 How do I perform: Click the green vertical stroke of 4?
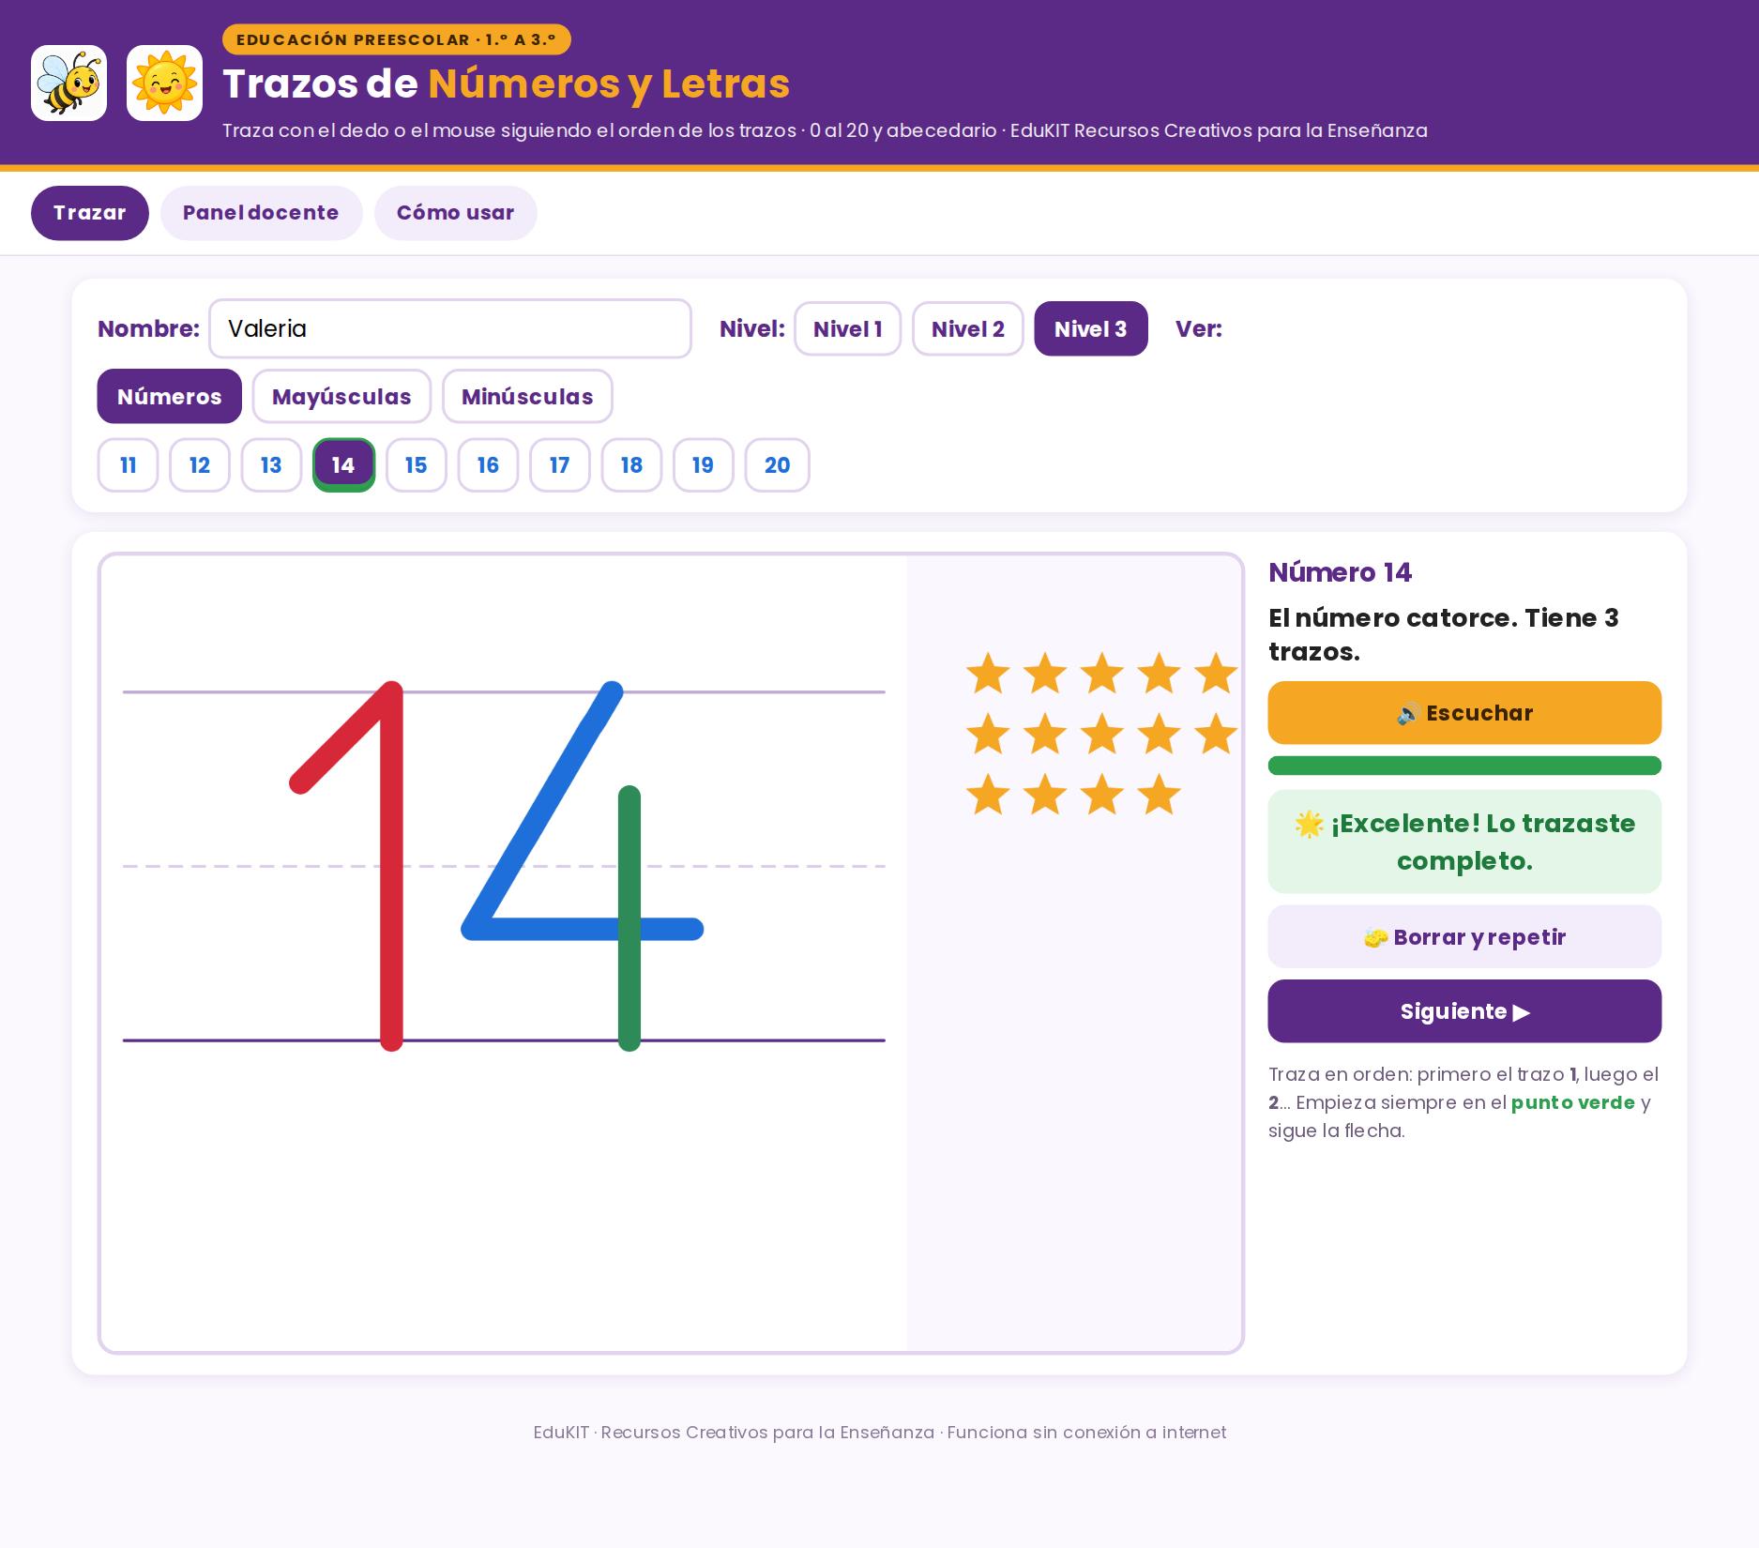tap(629, 918)
